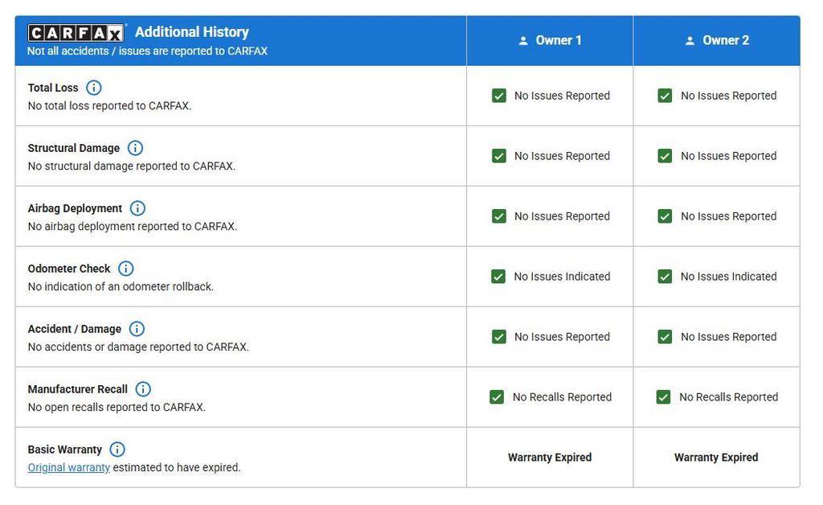Open the Structural Damage info icon
Screen dimensions: 823x505
click(x=135, y=148)
